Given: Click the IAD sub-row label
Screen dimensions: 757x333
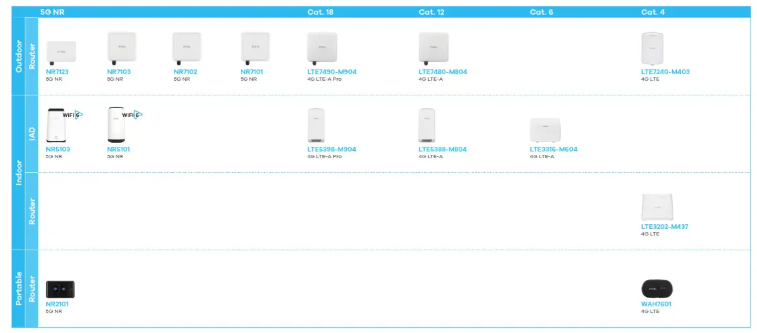Looking at the screenshot, I should [32, 134].
